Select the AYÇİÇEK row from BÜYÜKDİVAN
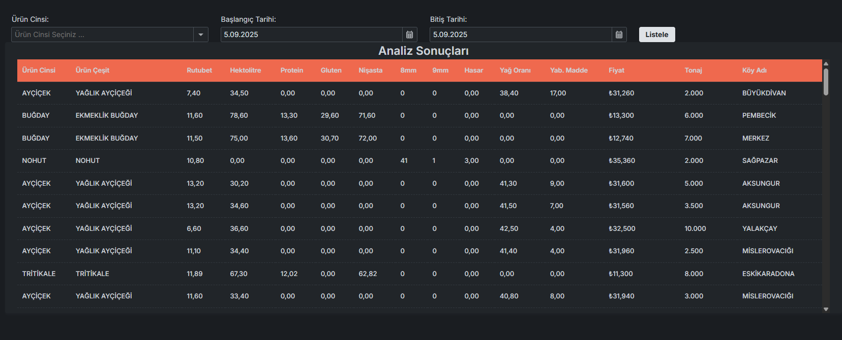The height and width of the screenshot is (340, 842). click(x=407, y=93)
